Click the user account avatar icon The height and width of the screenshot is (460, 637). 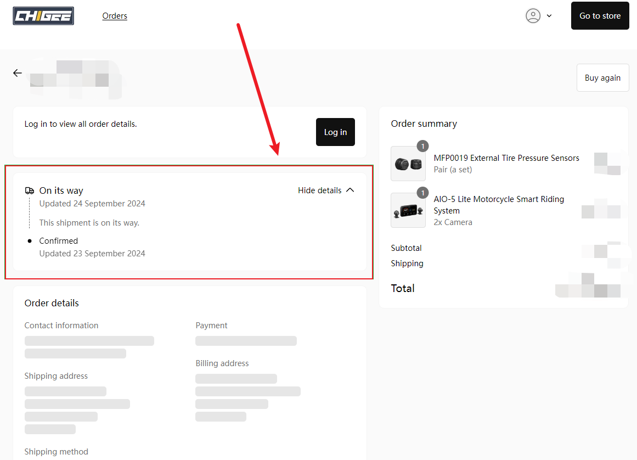[533, 15]
